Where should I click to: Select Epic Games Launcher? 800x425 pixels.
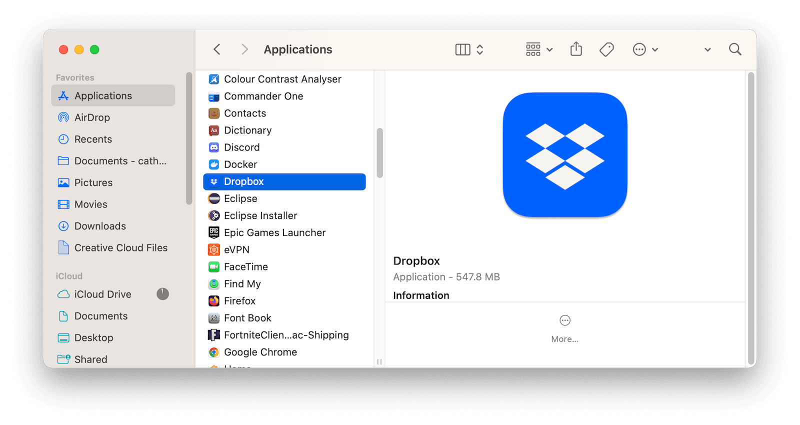(x=284, y=232)
